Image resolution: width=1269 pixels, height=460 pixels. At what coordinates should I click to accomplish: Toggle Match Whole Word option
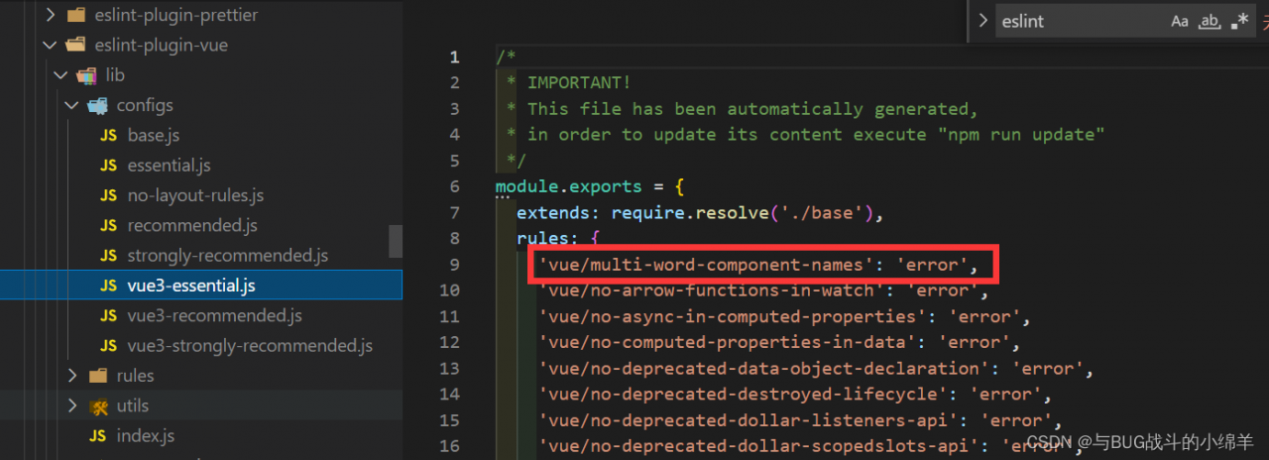[1210, 21]
